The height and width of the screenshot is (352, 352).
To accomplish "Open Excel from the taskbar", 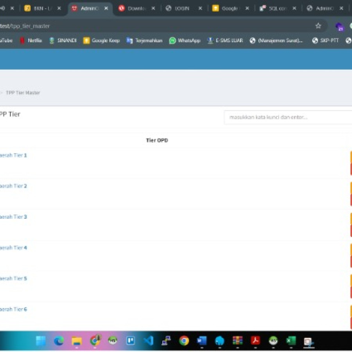I will click(291, 341).
